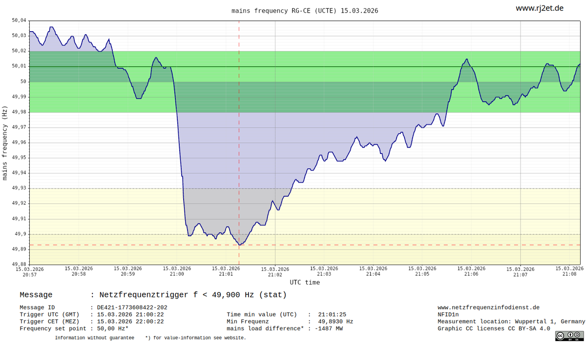Select the 49,99 y-axis value
This screenshot has height=343, width=586.
coord(19,96)
